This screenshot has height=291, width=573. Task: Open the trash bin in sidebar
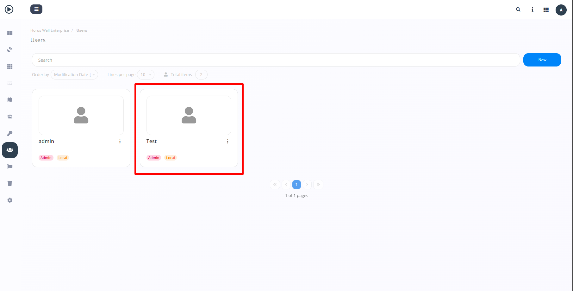coord(10,183)
